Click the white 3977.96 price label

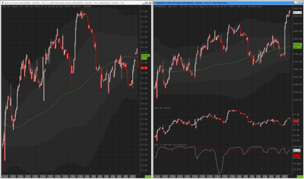[x=297, y=12]
